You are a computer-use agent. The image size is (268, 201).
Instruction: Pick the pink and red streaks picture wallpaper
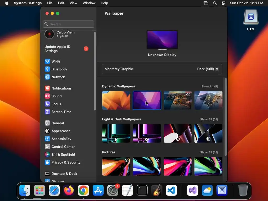click(x=178, y=166)
